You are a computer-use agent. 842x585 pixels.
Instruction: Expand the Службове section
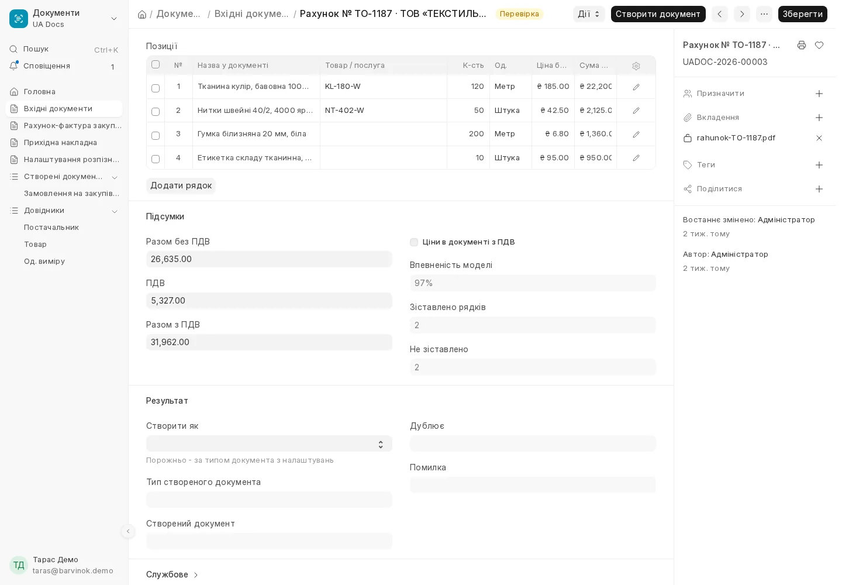[x=172, y=574]
